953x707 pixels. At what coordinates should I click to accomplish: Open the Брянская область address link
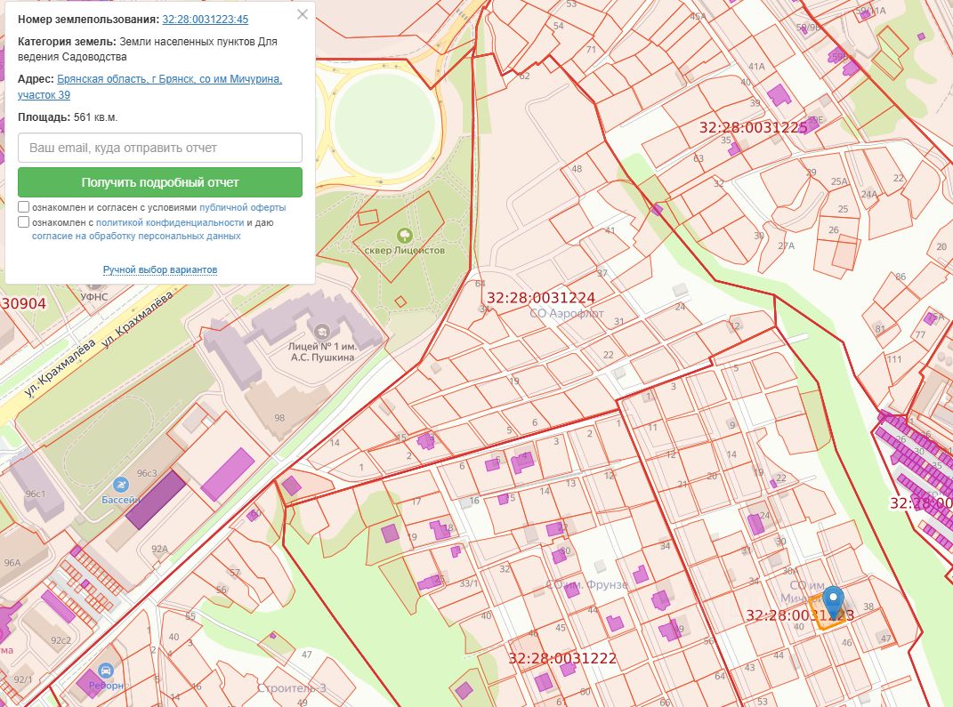(149, 87)
